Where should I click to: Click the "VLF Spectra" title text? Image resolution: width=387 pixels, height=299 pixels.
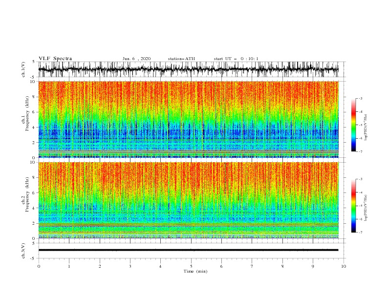[55, 59]
